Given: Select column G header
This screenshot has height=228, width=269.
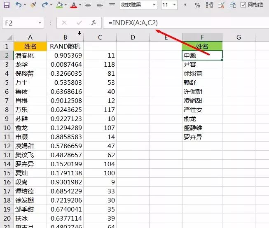Looking at the screenshot, I should tap(239, 37).
